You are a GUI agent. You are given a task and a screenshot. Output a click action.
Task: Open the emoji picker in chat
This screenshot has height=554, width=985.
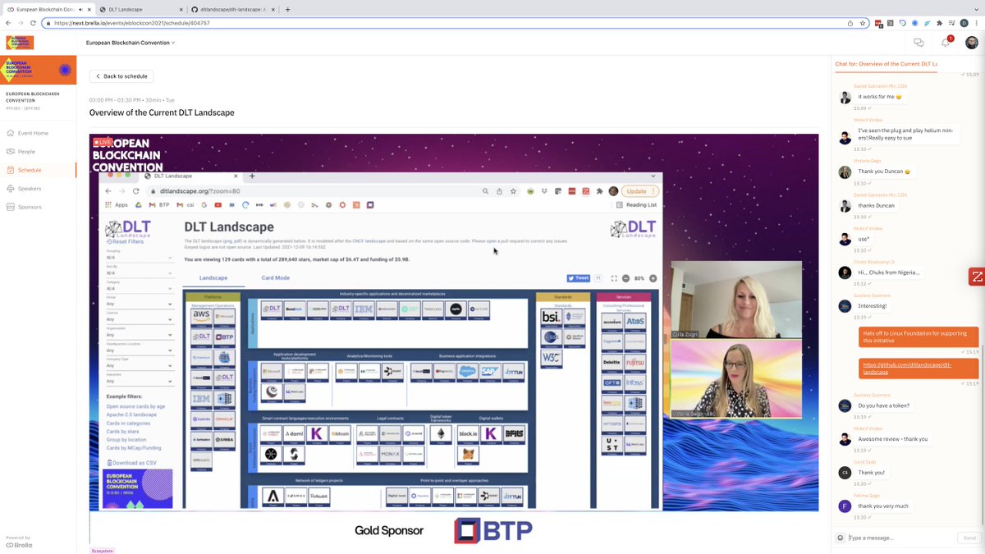point(840,538)
